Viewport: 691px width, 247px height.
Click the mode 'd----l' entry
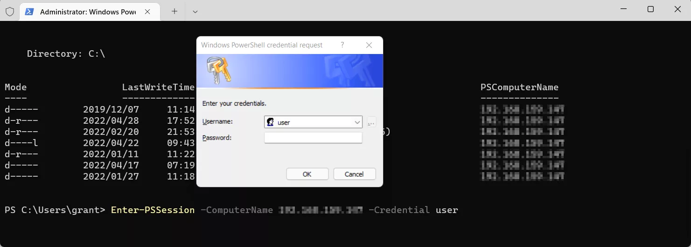point(21,143)
